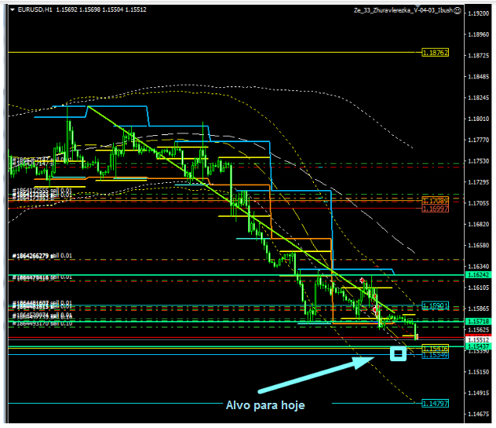496x428 pixels.
Task: Click the orange 1.17089 price label
Action: (x=435, y=201)
